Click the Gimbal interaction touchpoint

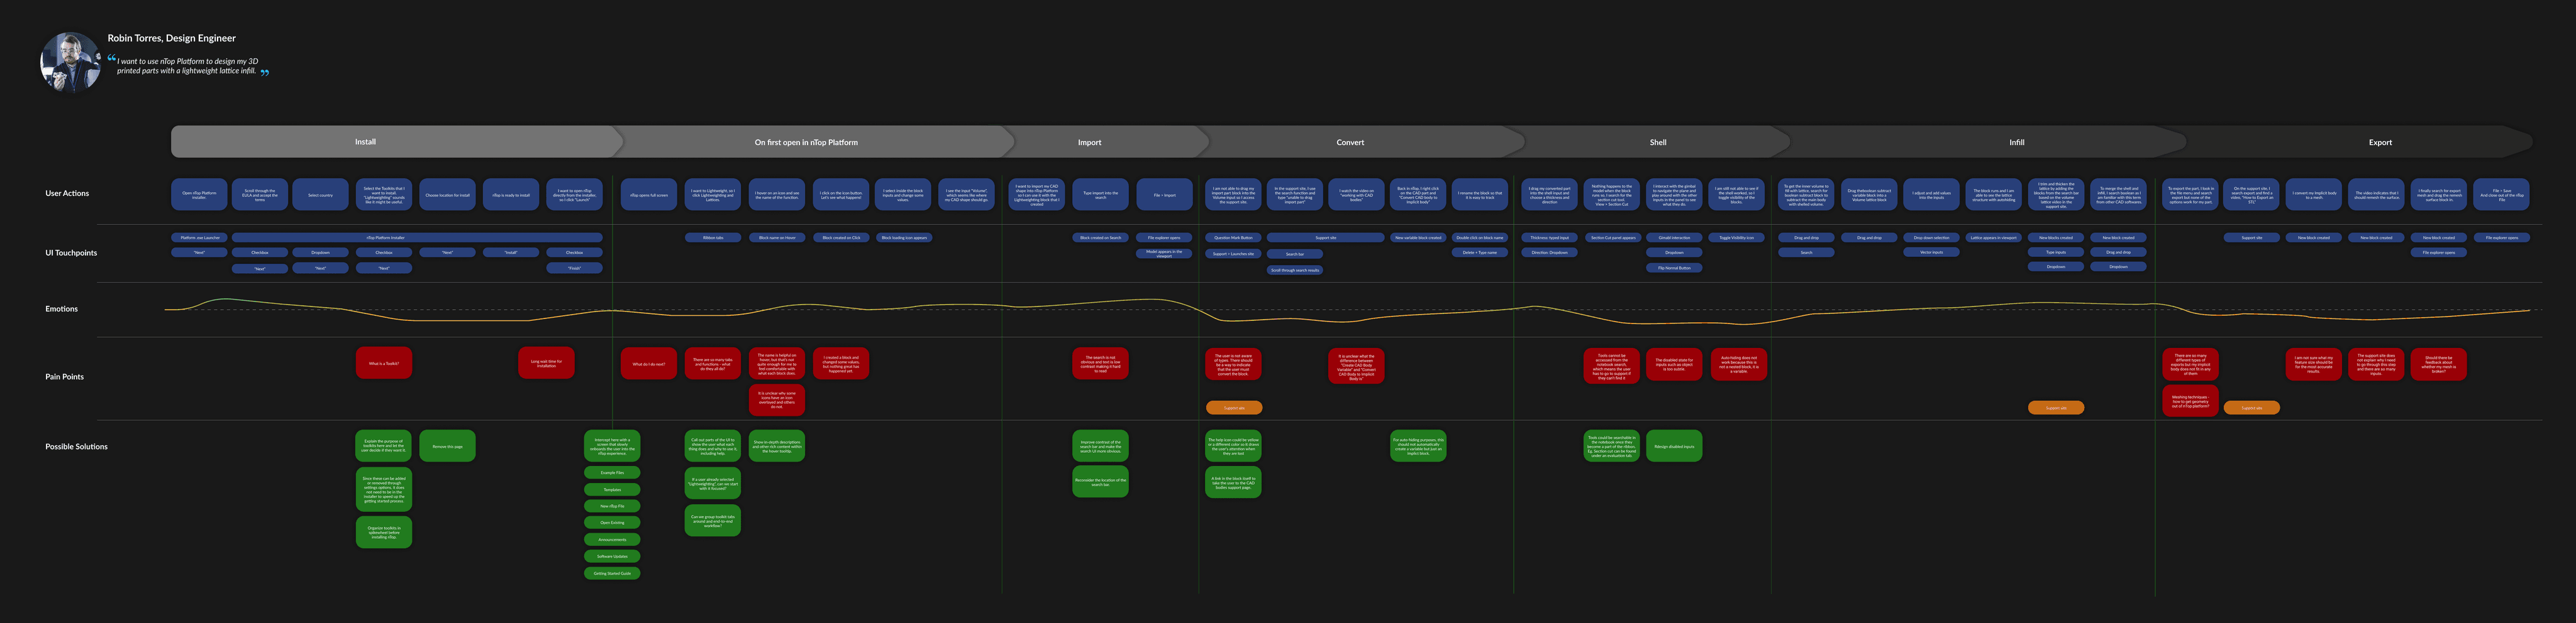pyautogui.click(x=1674, y=237)
